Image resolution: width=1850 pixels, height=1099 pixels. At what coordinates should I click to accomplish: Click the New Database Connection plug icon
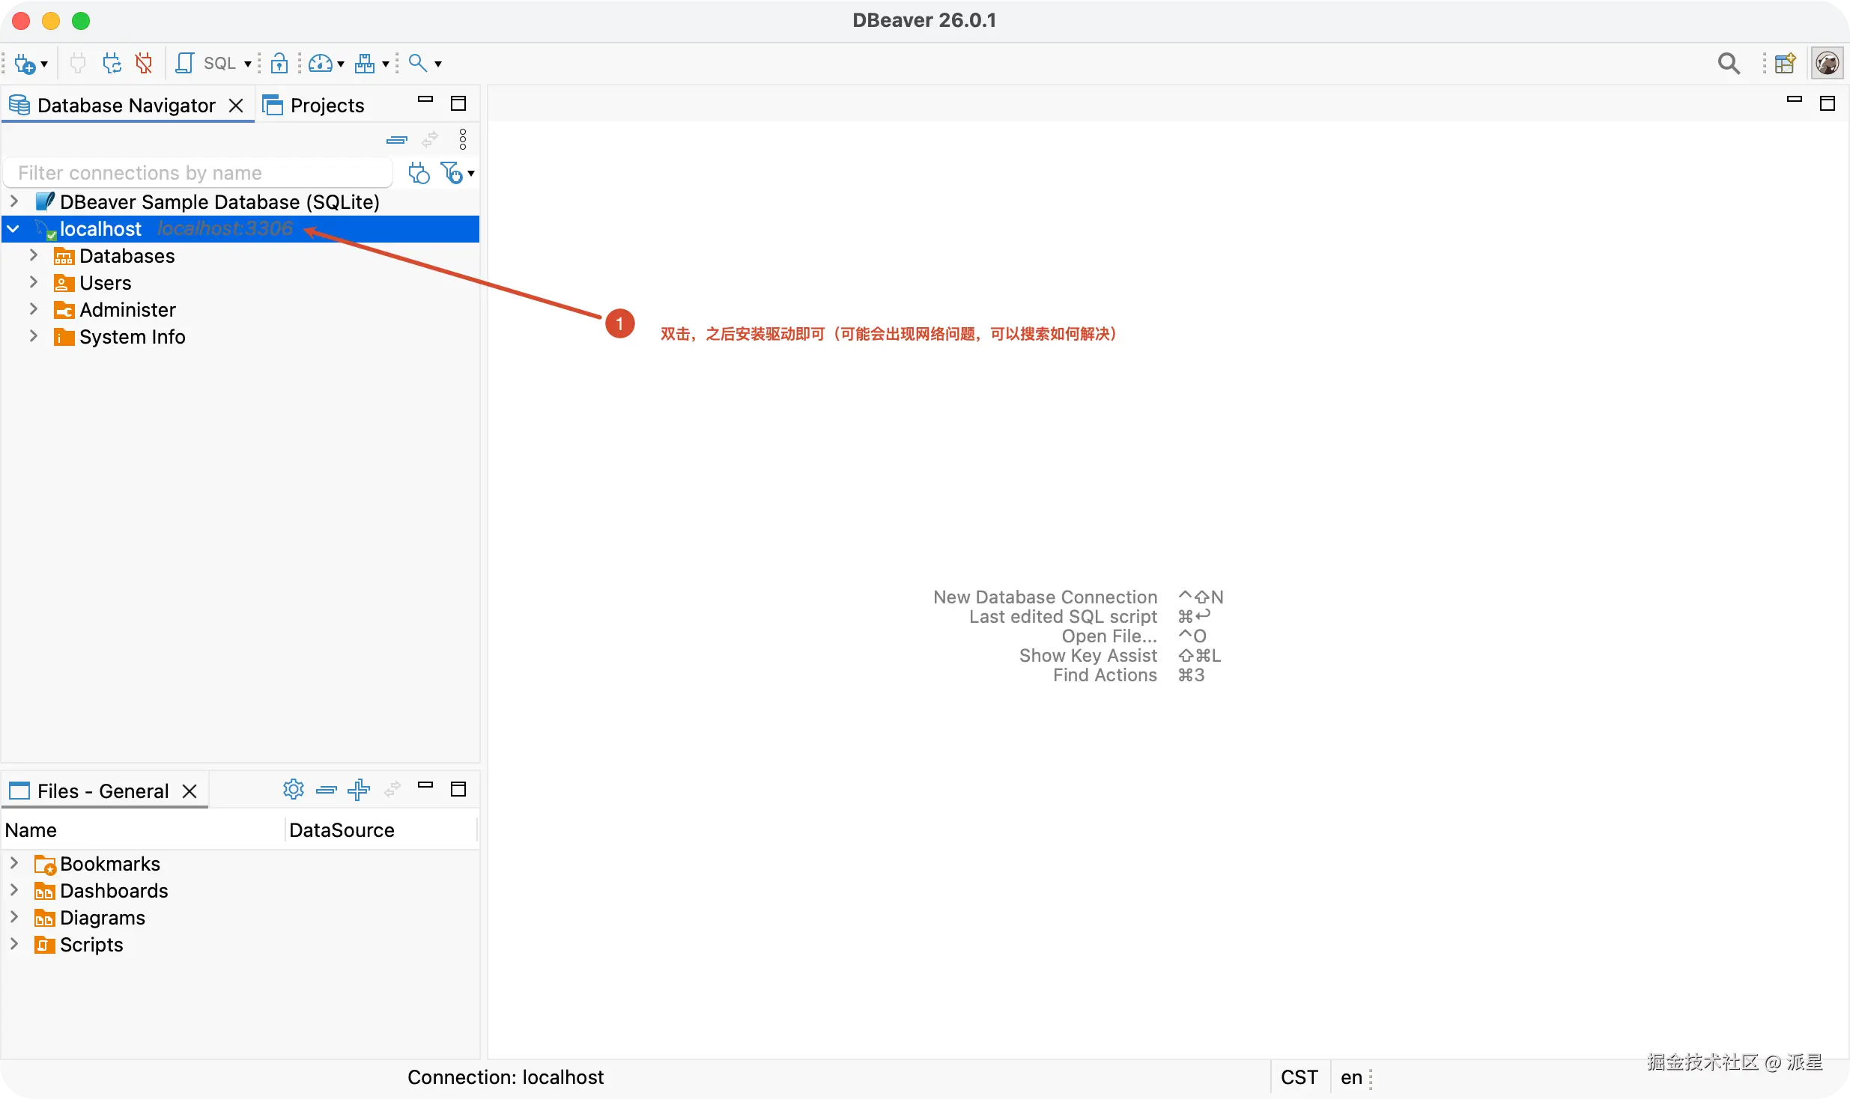[25, 64]
